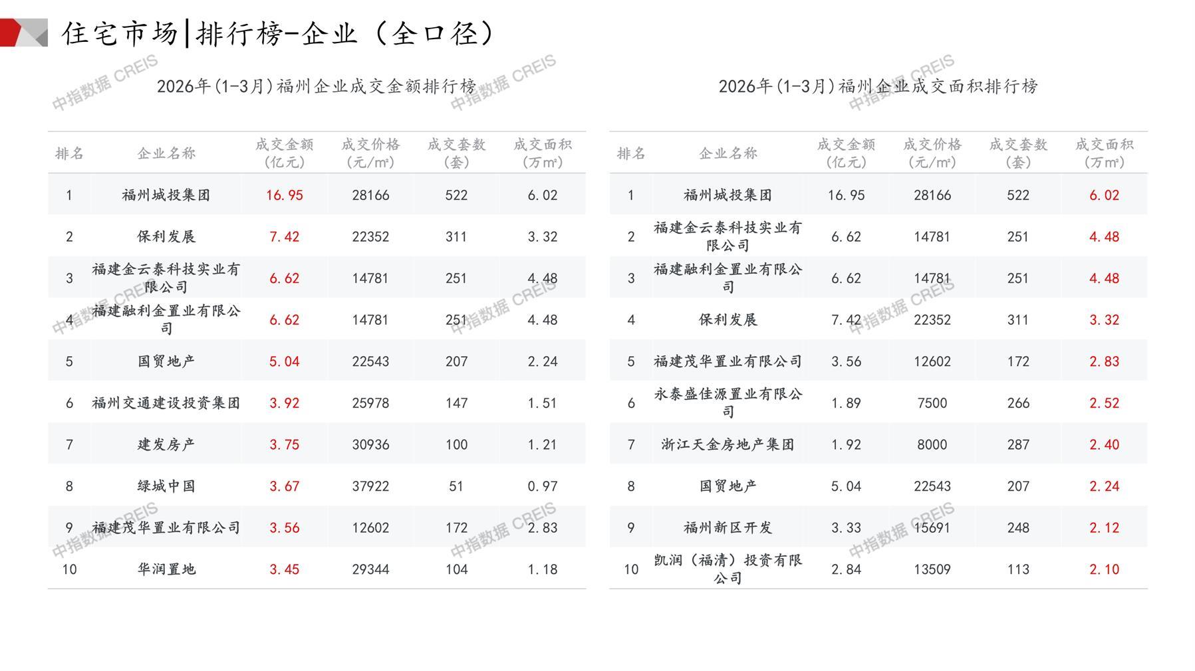Click the 福州交通建设投资集团 company cell
The height and width of the screenshot is (671, 1195).
166,403
